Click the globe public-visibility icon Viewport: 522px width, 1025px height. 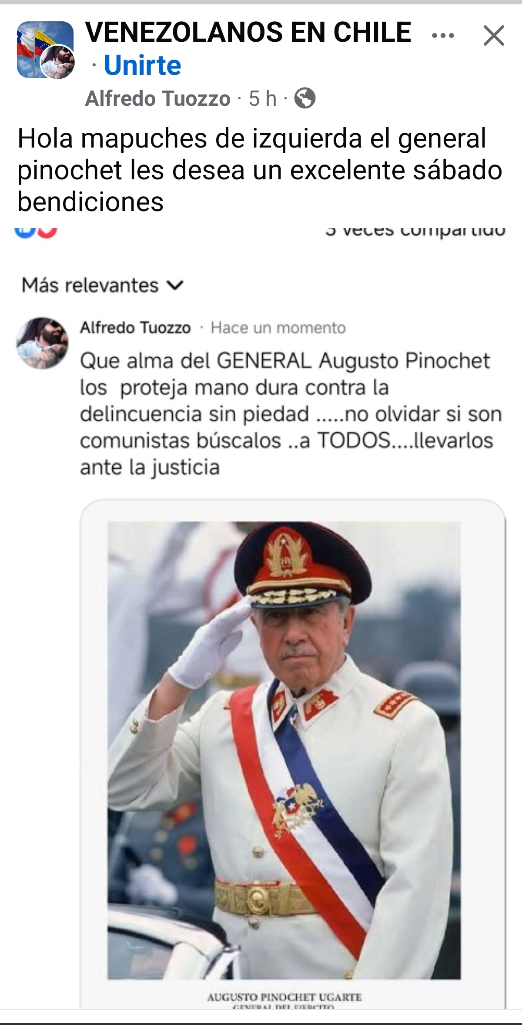click(304, 98)
